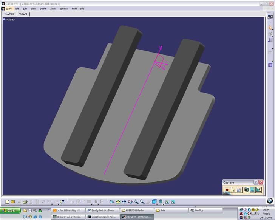Switch to the Baadgalleri.dk taskbar window
Screen dimensions: 275x220
(x=103, y=210)
